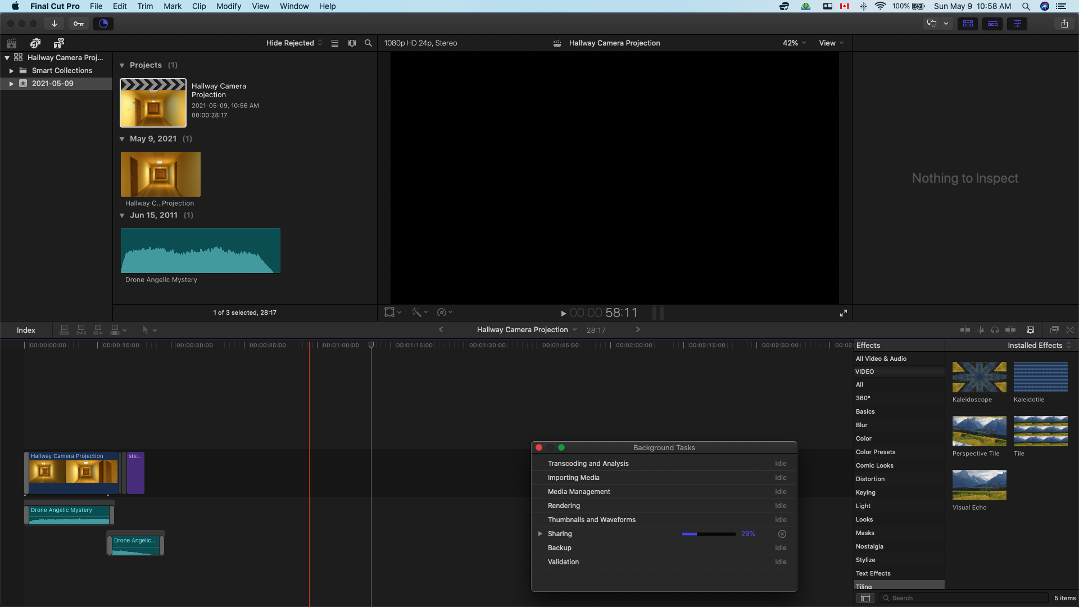
Task: Open clip appearance filmstrip options
Action: click(352, 43)
